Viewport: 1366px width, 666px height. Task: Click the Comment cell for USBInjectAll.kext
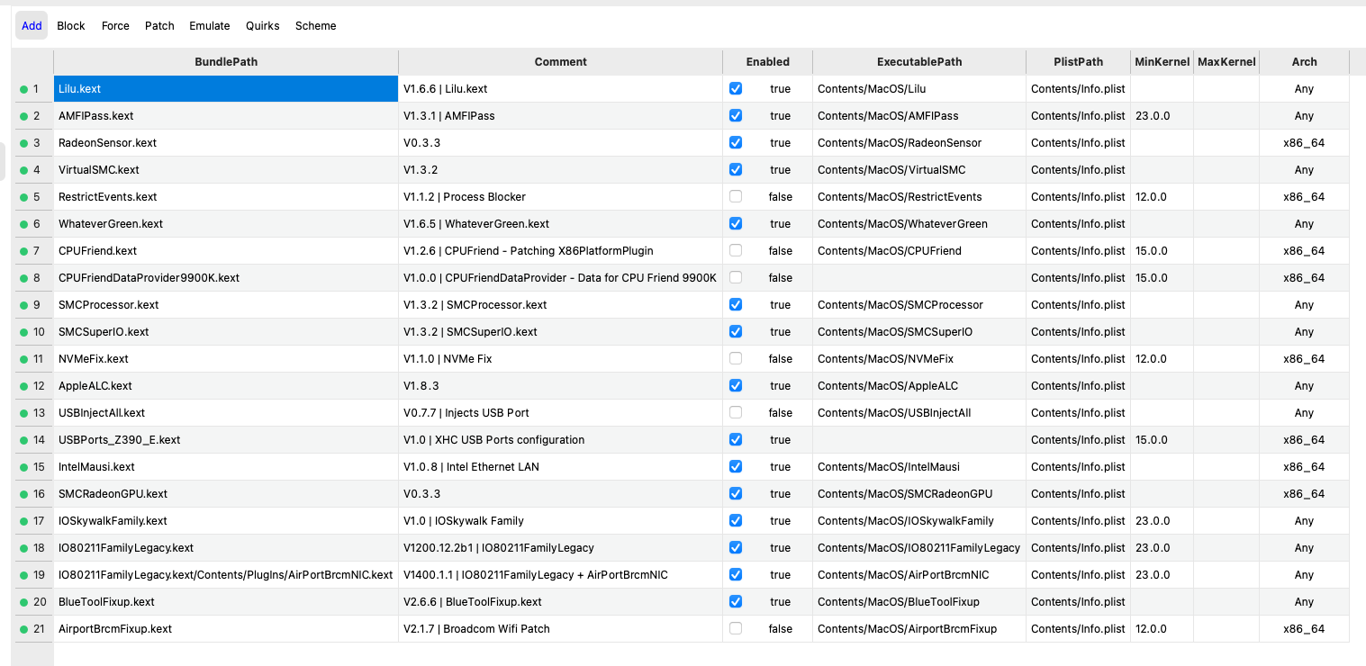(x=560, y=413)
